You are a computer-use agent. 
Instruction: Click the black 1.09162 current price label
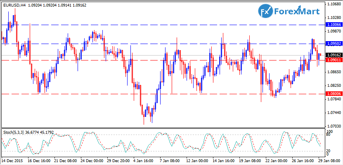click(x=334, y=55)
